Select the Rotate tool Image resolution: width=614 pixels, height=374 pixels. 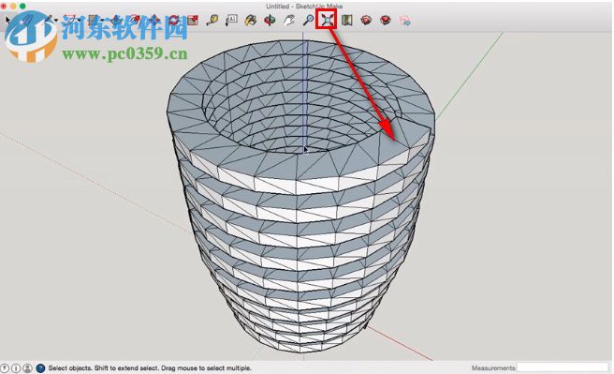(x=173, y=20)
